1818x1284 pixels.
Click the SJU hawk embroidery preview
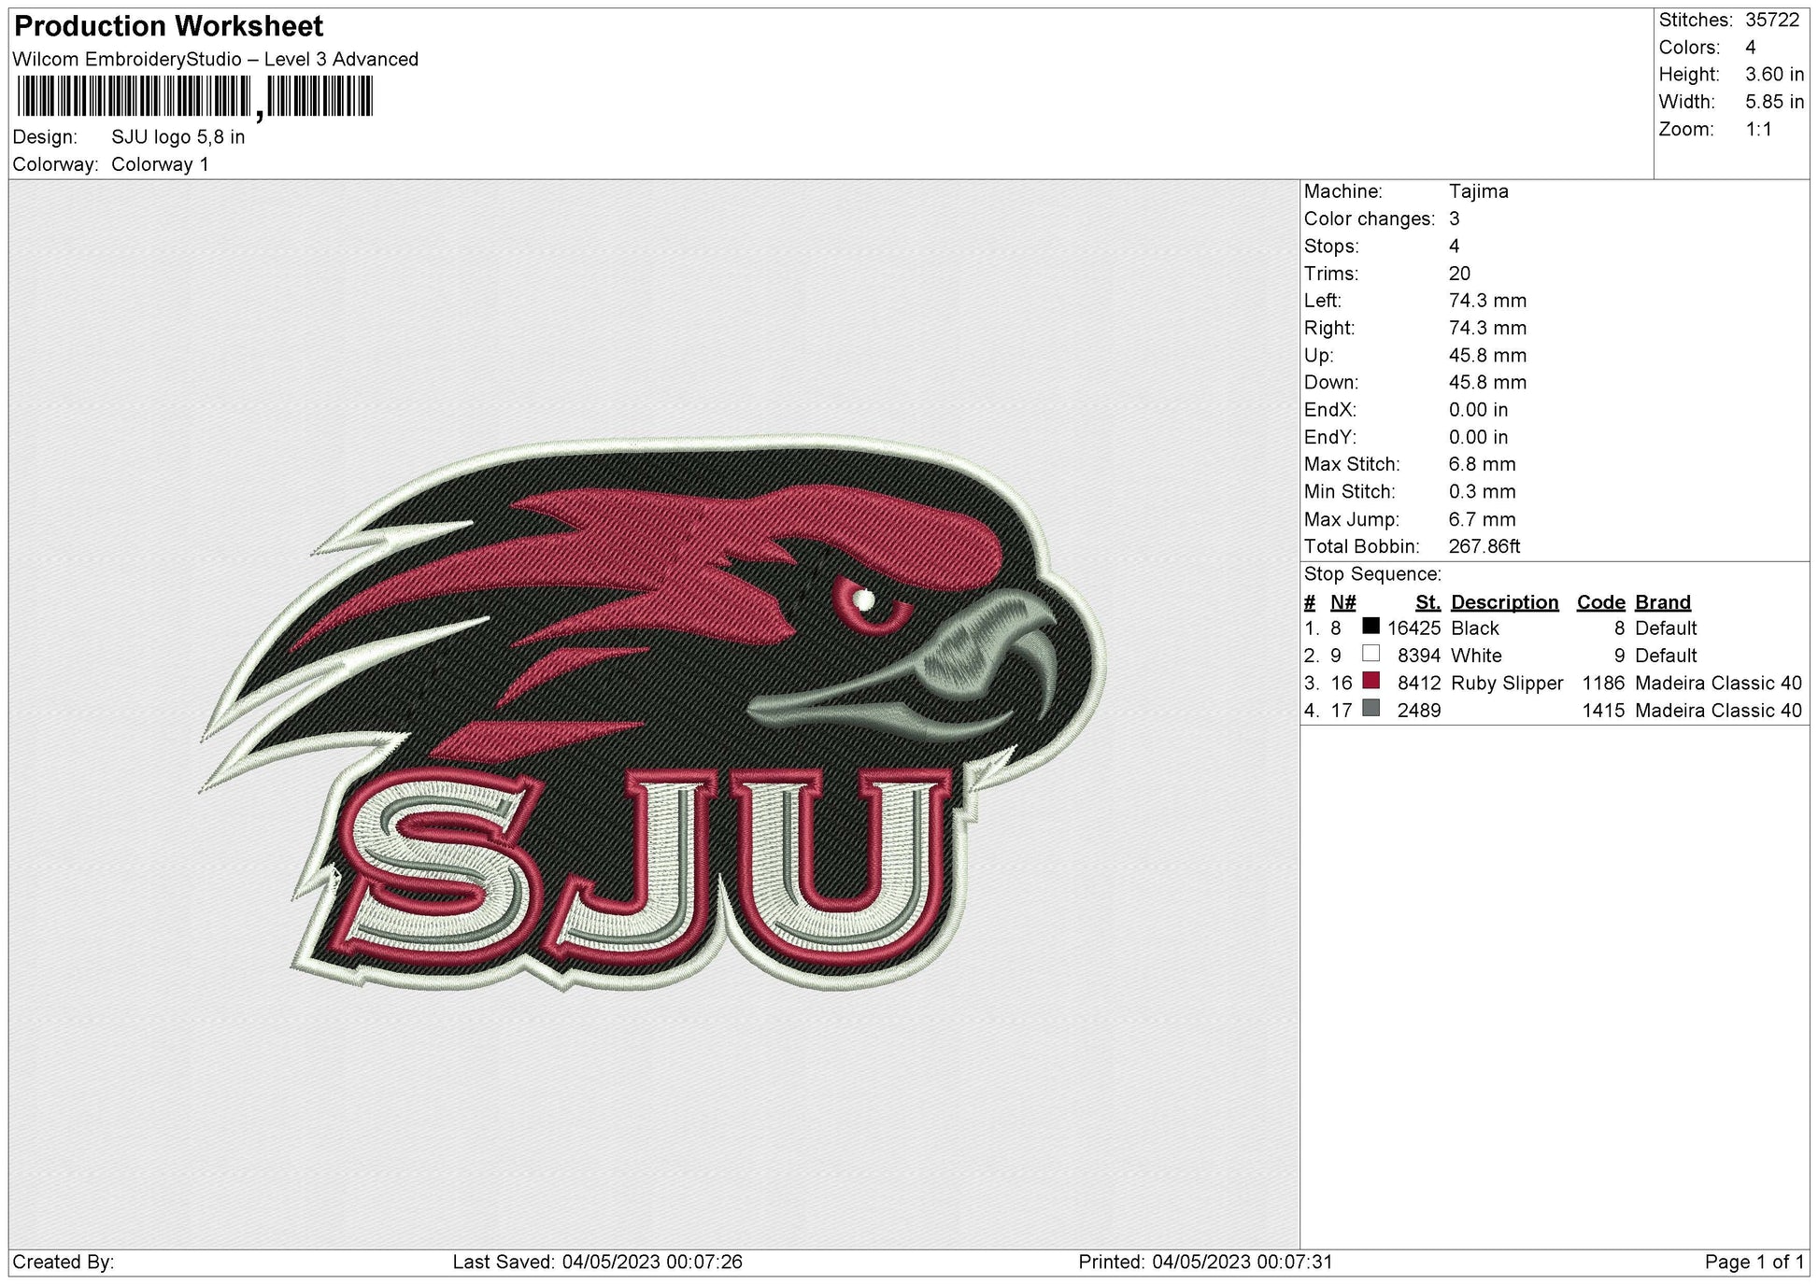coord(653,713)
